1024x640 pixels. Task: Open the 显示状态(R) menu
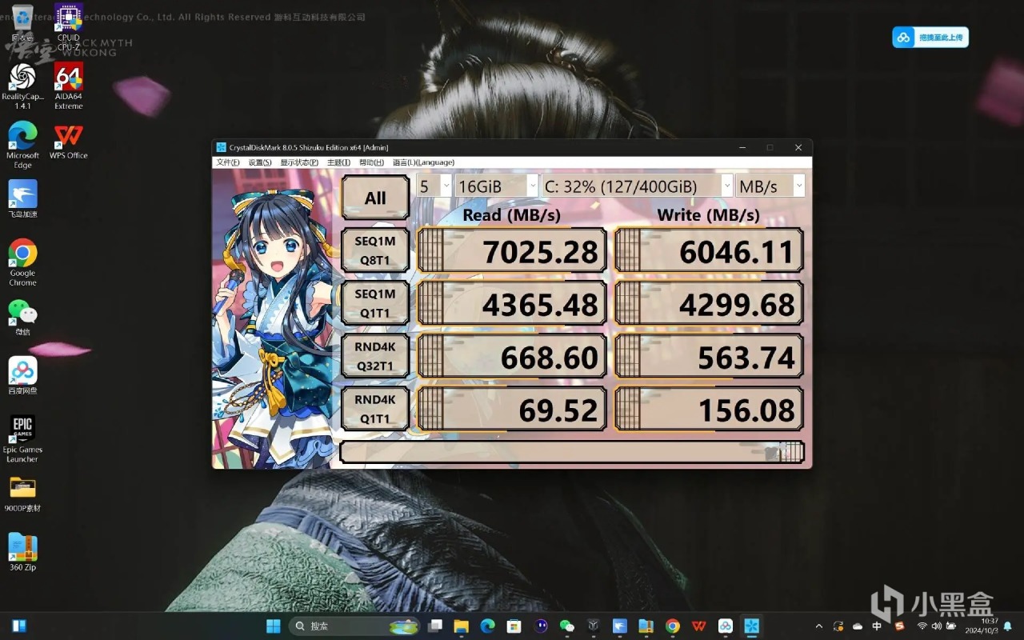coord(299,162)
